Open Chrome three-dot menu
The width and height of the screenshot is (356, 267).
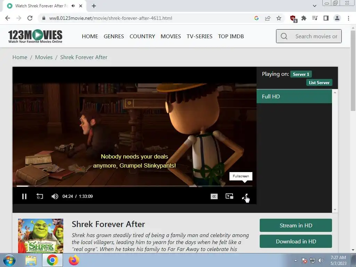pos(348,18)
